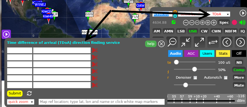247x107 pixels.
Task: Switch to the Users tab
Action: point(207,53)
